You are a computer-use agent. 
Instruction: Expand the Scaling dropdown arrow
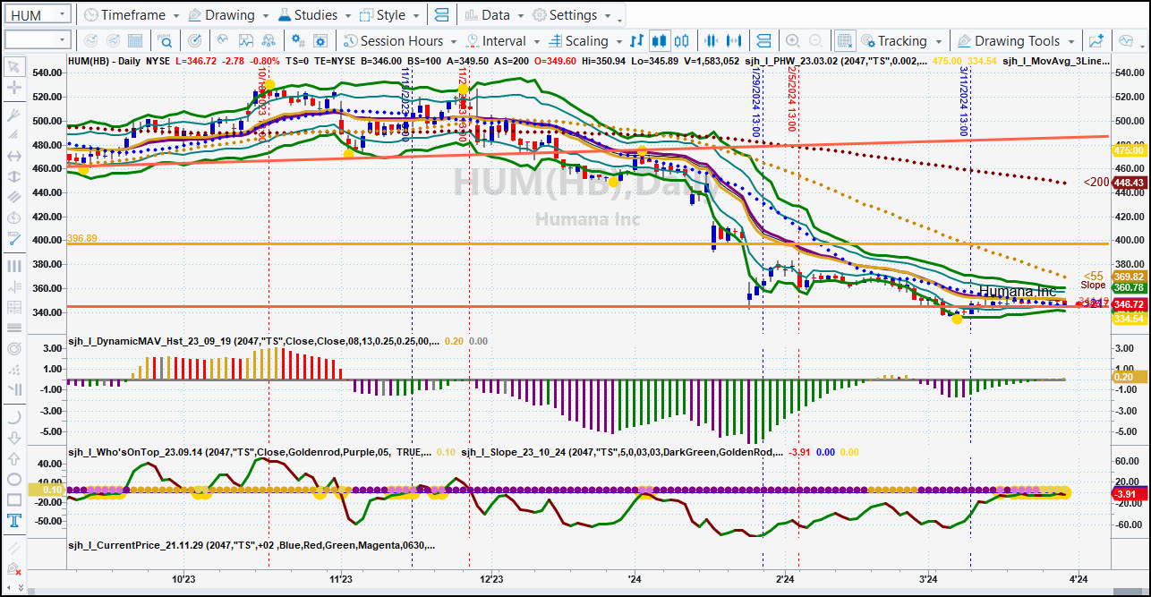pyautogui.click(x=618, y=41)
